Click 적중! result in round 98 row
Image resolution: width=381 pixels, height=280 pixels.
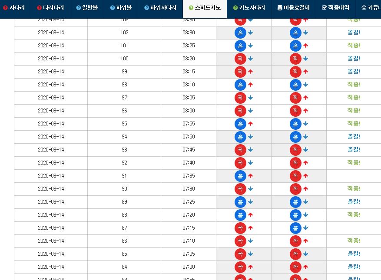coord(354,85)
